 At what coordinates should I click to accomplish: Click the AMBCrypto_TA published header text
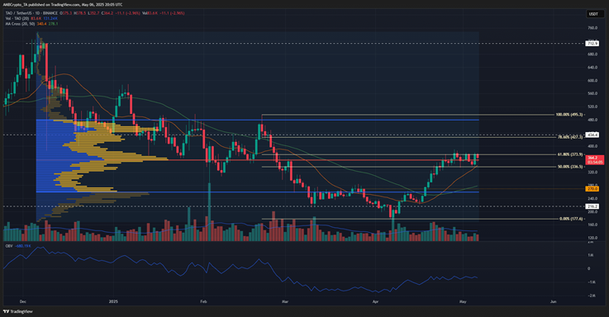63,5
